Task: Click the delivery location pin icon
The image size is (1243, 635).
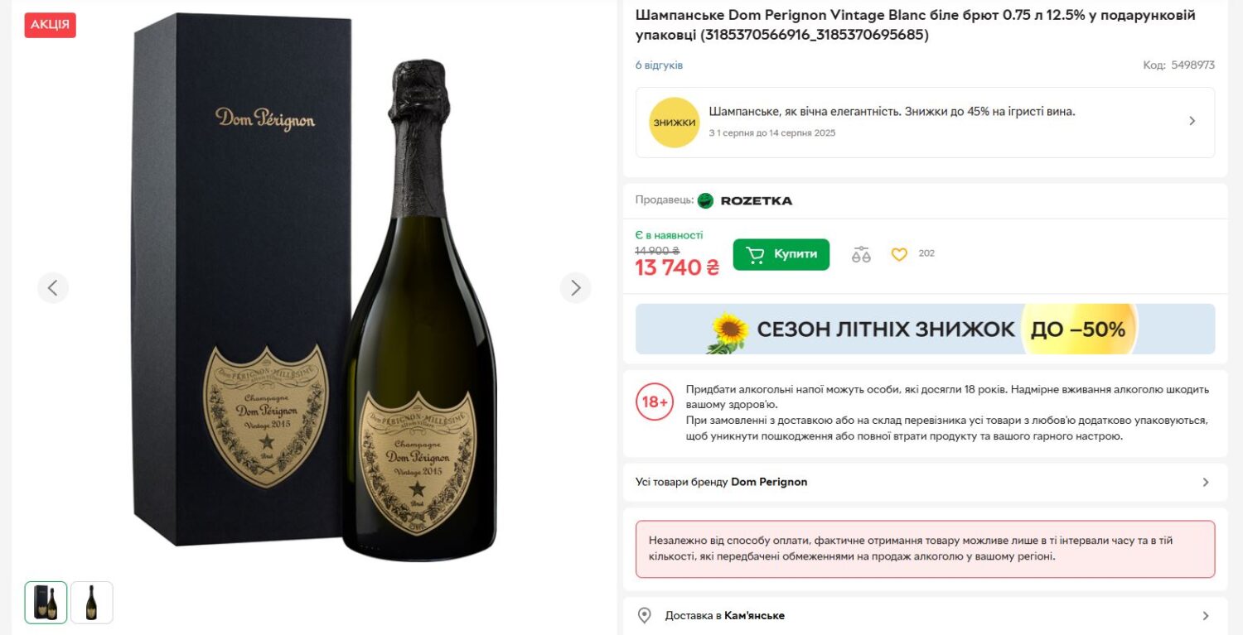Action: pos(644,615)
